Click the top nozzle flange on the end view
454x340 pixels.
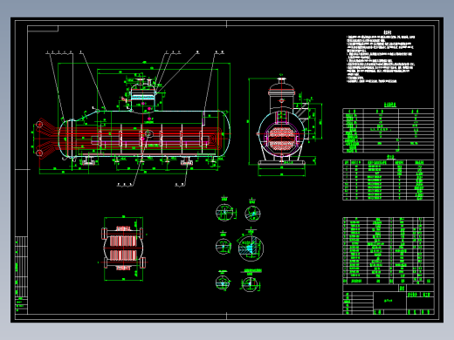pos(281,79)
